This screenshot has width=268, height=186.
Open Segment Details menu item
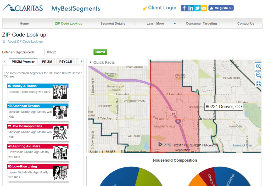113,23
